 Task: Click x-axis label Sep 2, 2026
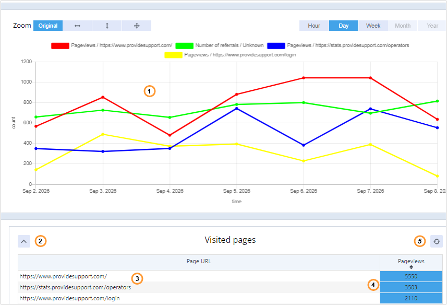36,191
